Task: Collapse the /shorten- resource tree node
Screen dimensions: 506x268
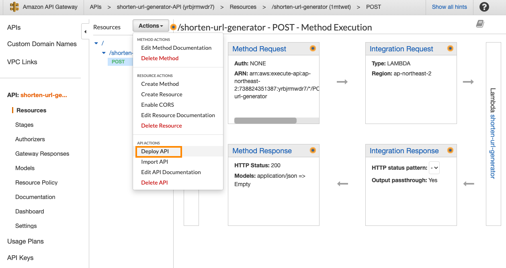Action: point(104,53)
